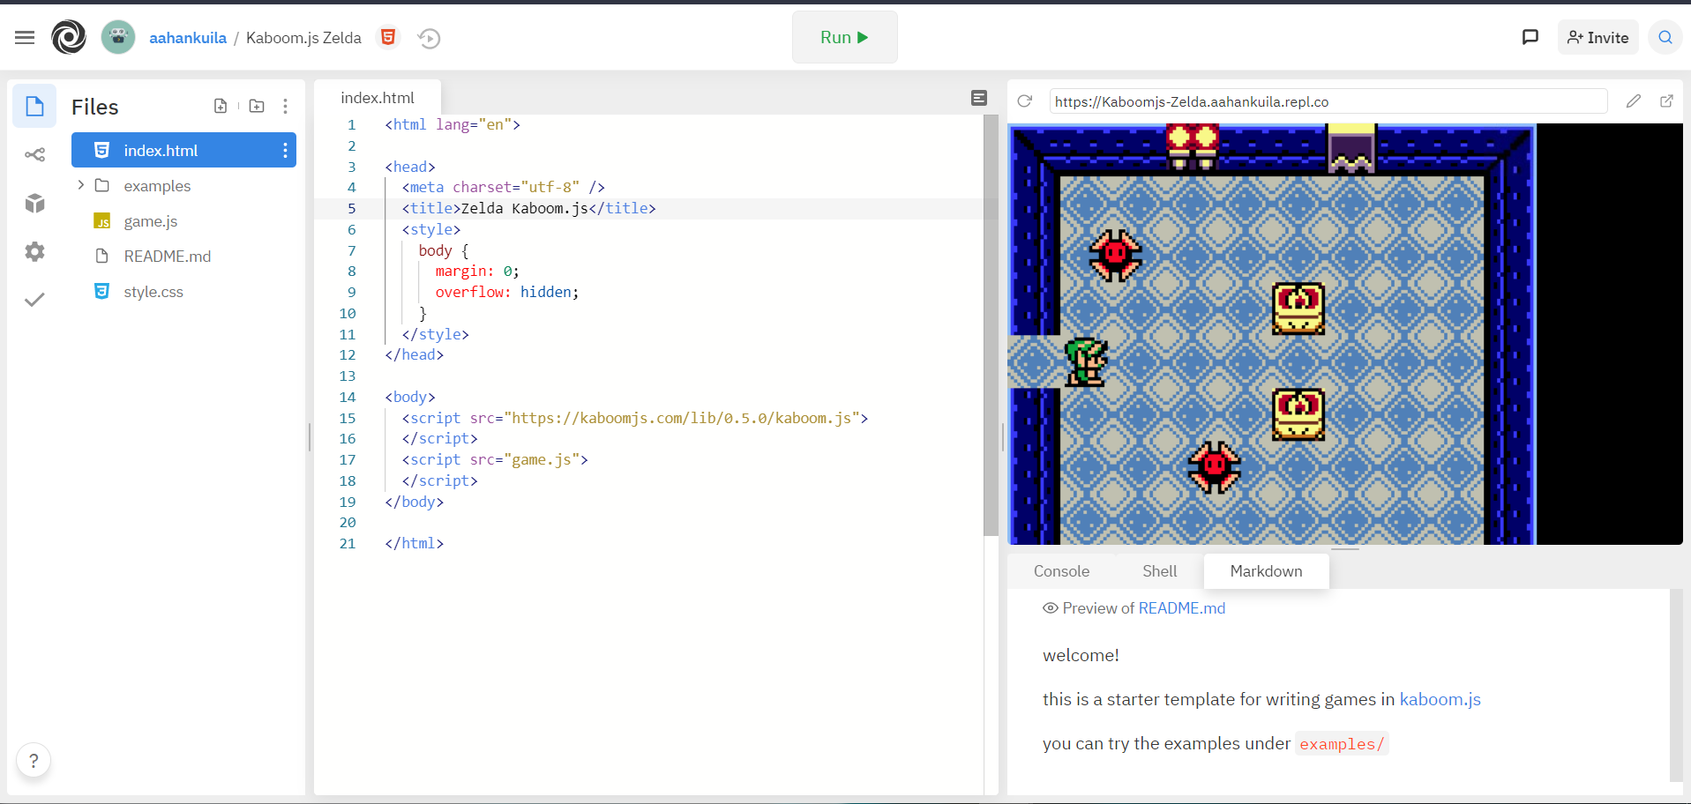This screenshot has height=804, width=1691.
Task: Edit the preview URL with pencil icon
Action: [1634, 101]
